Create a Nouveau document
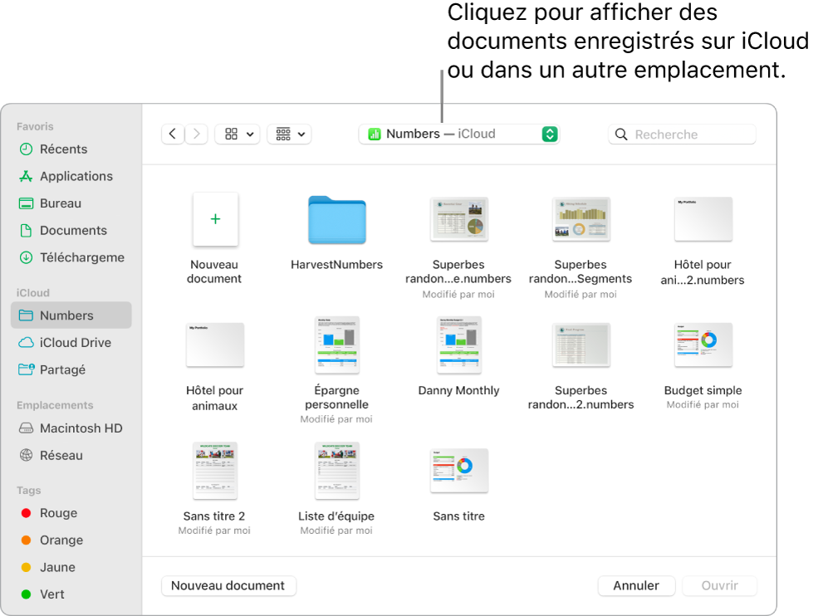 coord(228,585)
